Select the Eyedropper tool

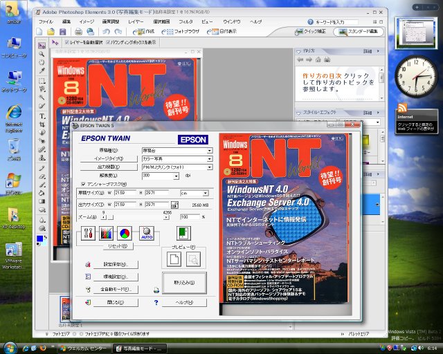pyautogui.click(x=42, y=71)
